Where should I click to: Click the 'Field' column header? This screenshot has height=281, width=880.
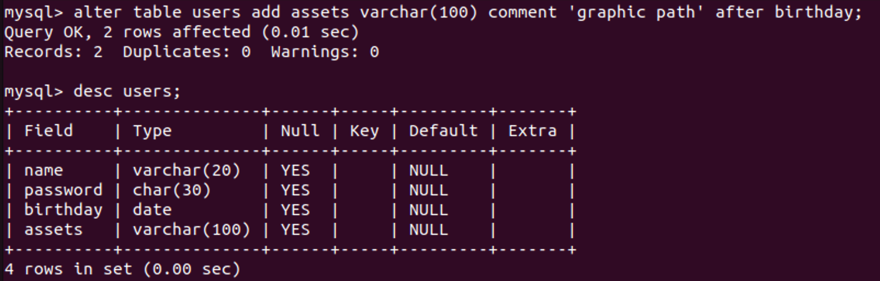click(48, 131)
